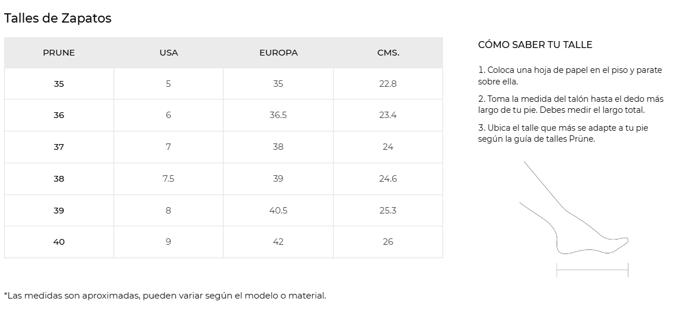
Task: Click the USA 7.5 size cell
Action: click(169, 179)
